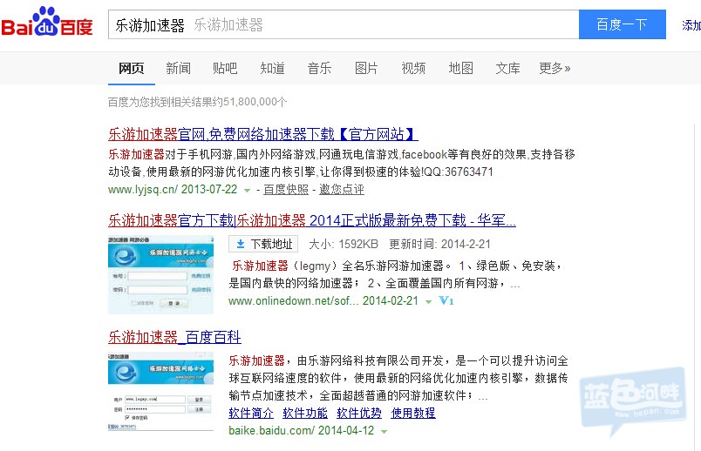Click the 邀您点评 link
The image size is (701, 451).
tap(342, 189)
